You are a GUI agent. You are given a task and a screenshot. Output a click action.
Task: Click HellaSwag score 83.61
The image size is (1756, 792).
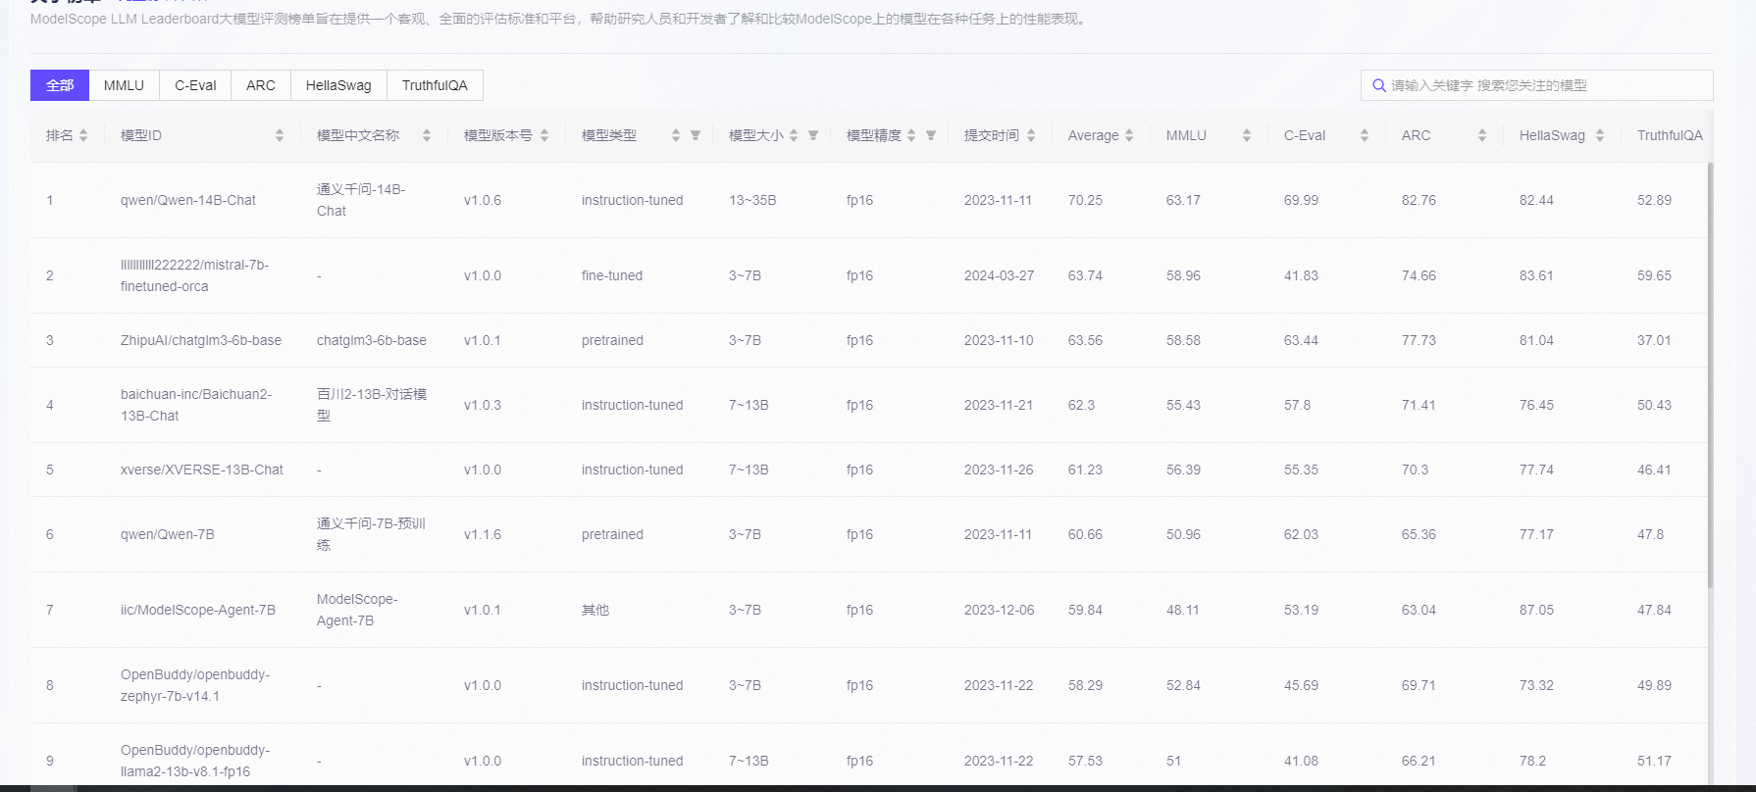(1536, 275)
